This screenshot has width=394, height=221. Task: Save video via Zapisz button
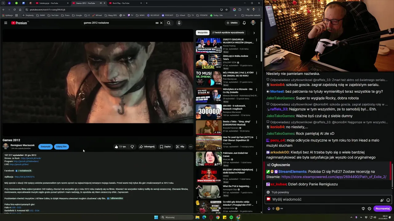pyautogui.click(x=165, y=147)
